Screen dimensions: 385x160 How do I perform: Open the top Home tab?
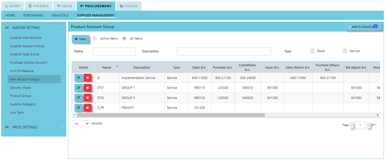click(x=13, y=6)
